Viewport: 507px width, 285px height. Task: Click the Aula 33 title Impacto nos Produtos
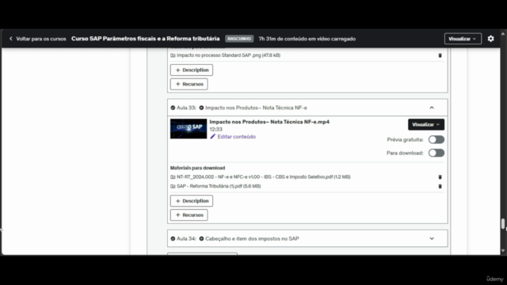click(256, 108)
